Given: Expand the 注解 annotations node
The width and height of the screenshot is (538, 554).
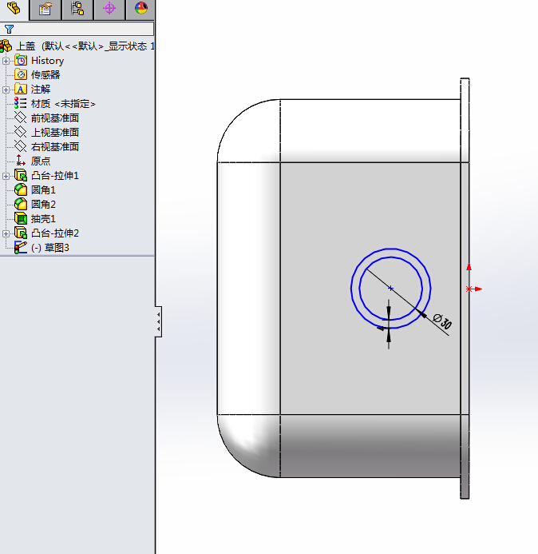Looking at the screenshot, I should (x=6, y=90).
